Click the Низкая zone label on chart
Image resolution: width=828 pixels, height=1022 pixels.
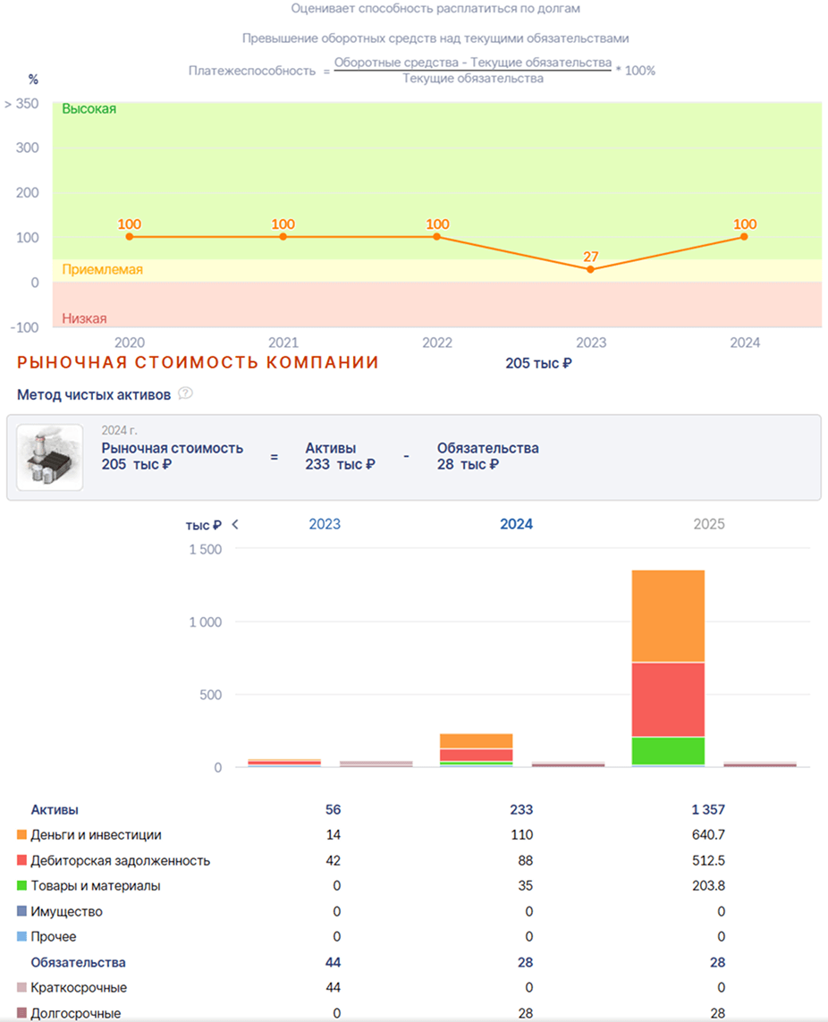pos(84,318)
